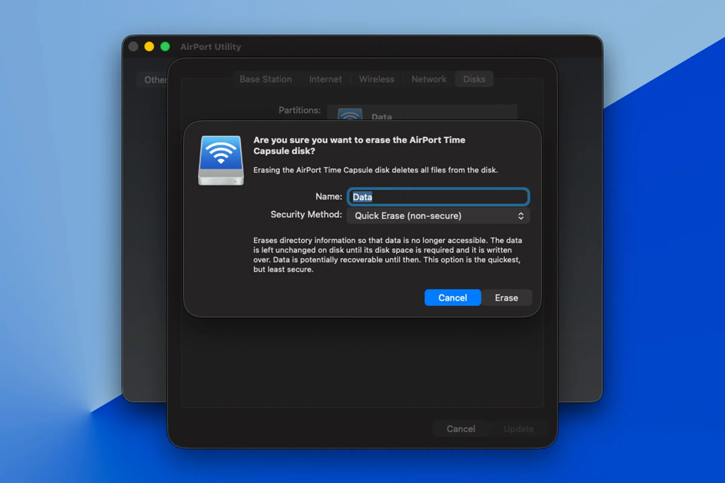
Task: Change Quick Erase to another security option
Action: coord(438,216)
